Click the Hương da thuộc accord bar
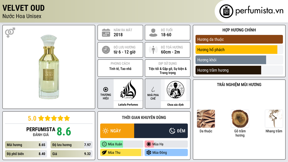This screenshot has height=162, width=288. click(x=239, y=39)
